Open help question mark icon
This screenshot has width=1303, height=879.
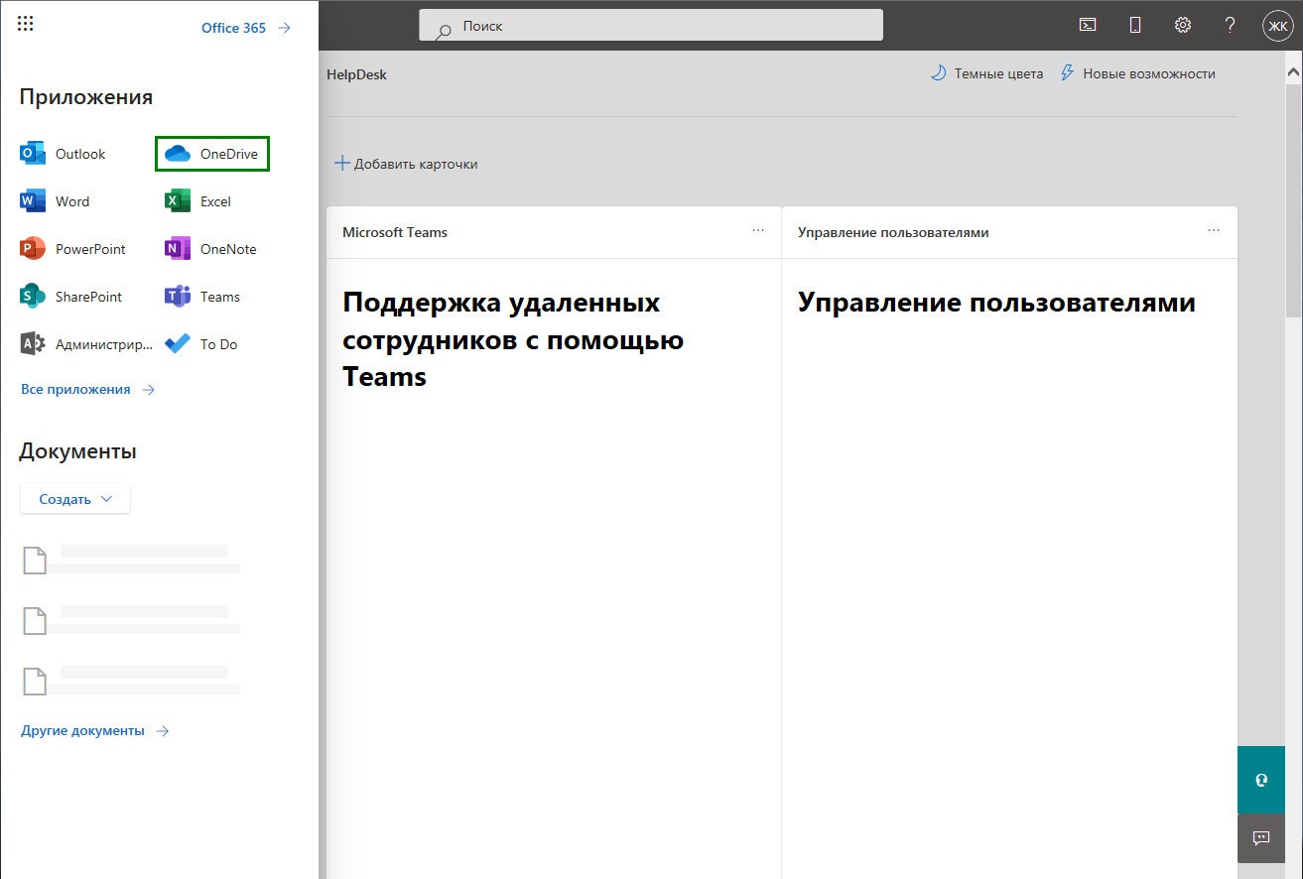pos(1230,26)
